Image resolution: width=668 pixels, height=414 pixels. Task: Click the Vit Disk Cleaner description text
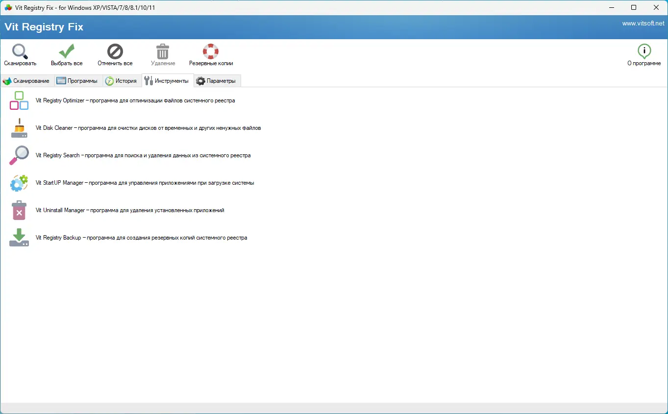(x=148, y=128)
